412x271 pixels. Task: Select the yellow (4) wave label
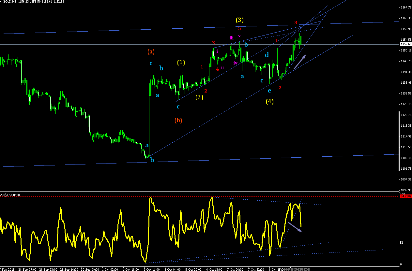click(269, 101)
